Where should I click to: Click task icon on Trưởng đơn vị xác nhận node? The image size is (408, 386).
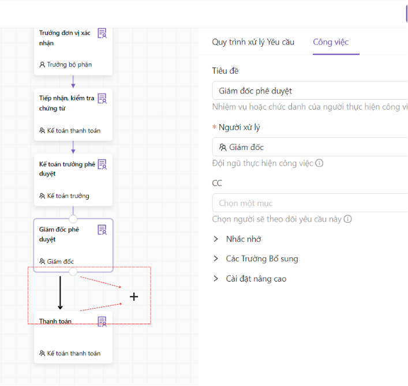[102, 33]
